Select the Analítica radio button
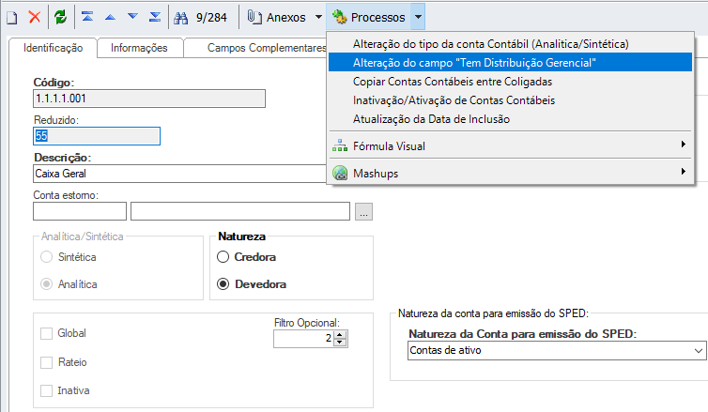708x412 pixels. pos(47,284)
